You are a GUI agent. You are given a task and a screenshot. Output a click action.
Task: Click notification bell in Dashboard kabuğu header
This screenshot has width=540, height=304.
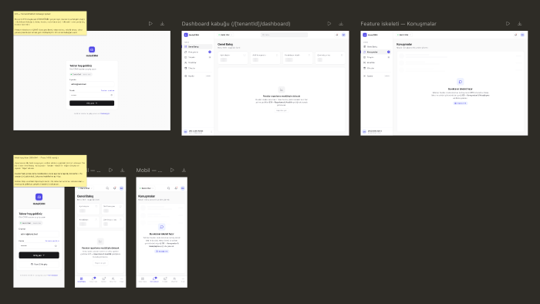coord(337,35)
